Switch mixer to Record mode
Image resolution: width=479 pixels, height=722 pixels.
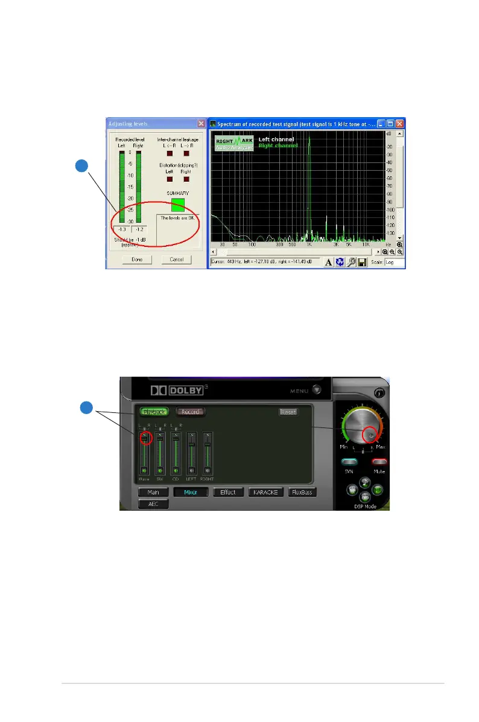click(x=190, y=412)
